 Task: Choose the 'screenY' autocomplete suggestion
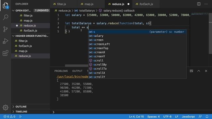(x=137, y=57)
